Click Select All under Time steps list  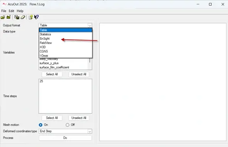point(52,118)
